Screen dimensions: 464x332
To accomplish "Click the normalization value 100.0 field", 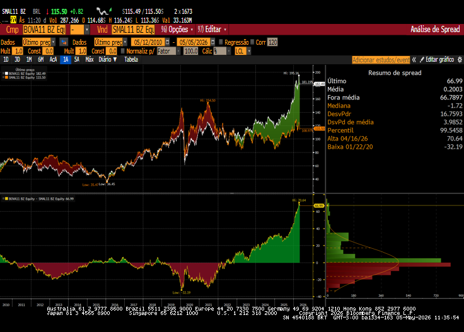I will tap(190, 51).
